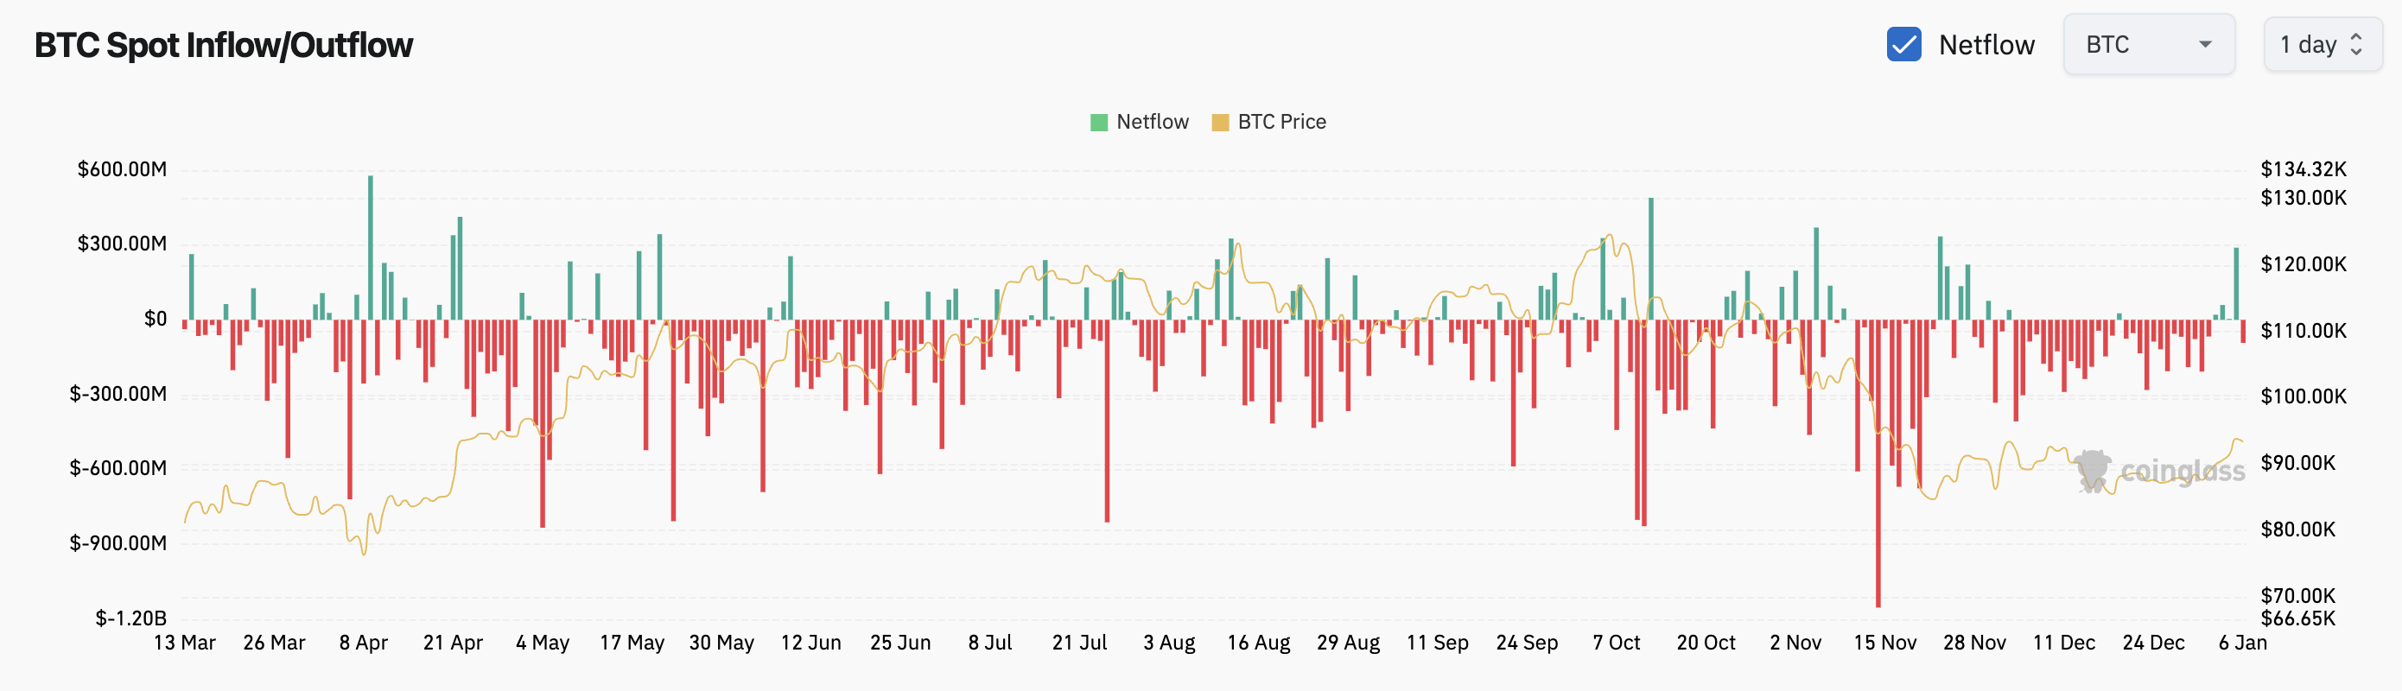The height and width of the screenshot is (691, 2402).
Task: Click the coinglass watermark logo icon
Action: [2093, 471]
